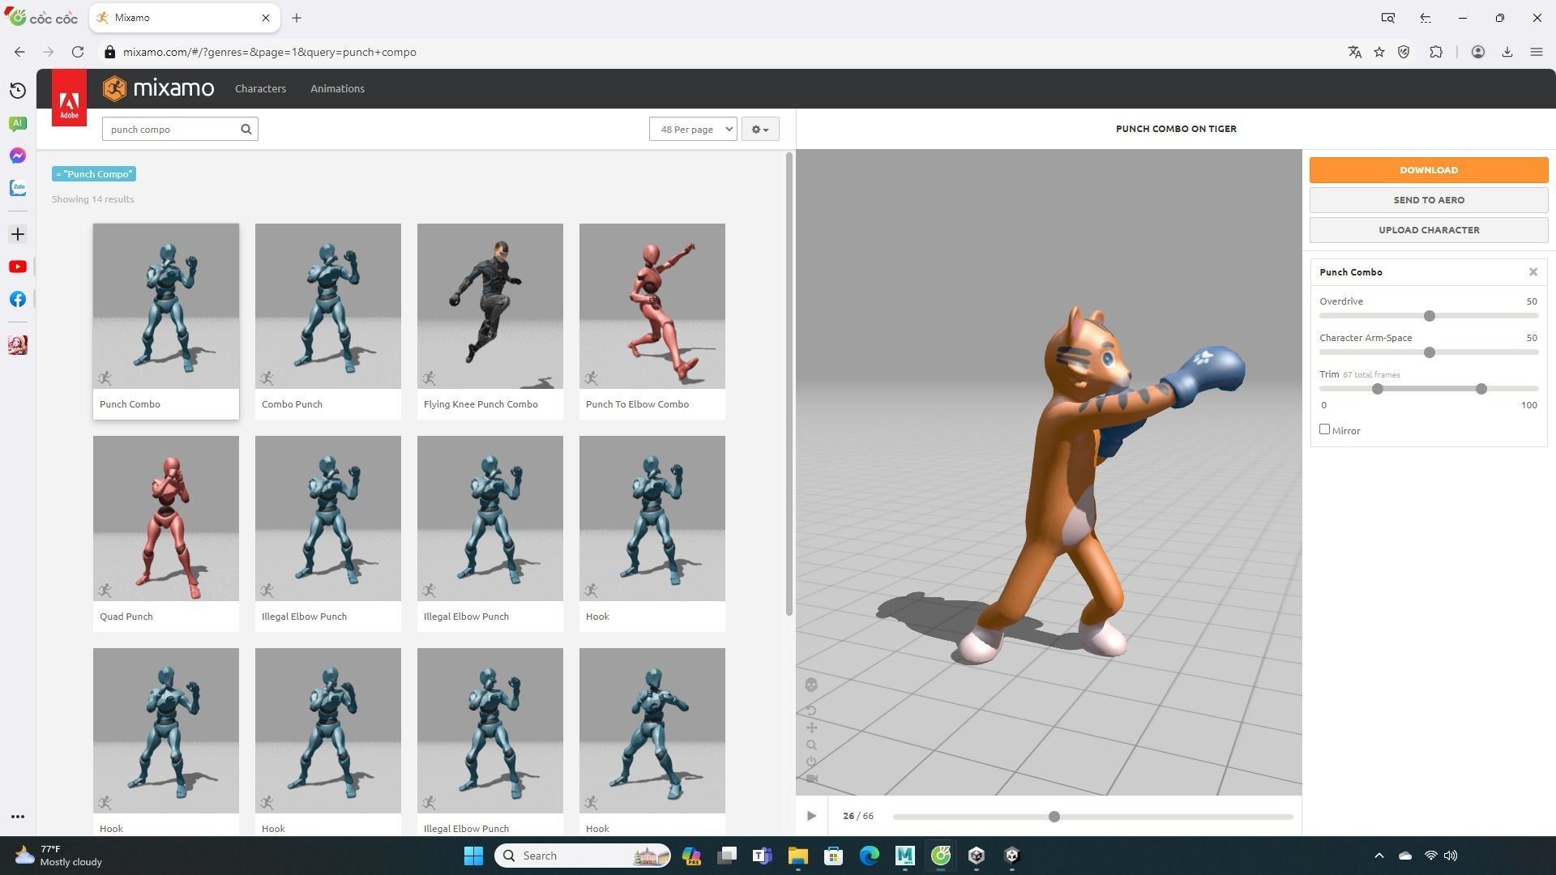Click the reset camera power icon
This screenshot has height=875, width=1556.
pyautogui.click(x=811, y=762)
